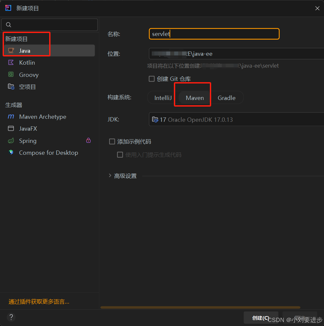Focus the project type search box
This screenshot has width=324, height=326.
pyautogui.click(x=49, y=25)
